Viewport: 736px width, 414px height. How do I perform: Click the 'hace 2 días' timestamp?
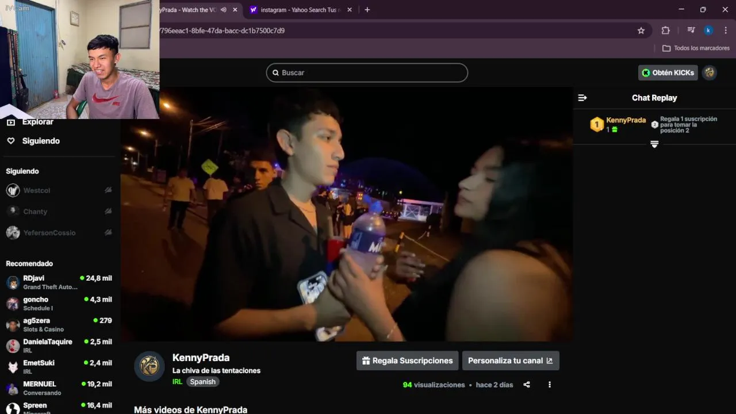pyautogui.click(x=494, y=385)
